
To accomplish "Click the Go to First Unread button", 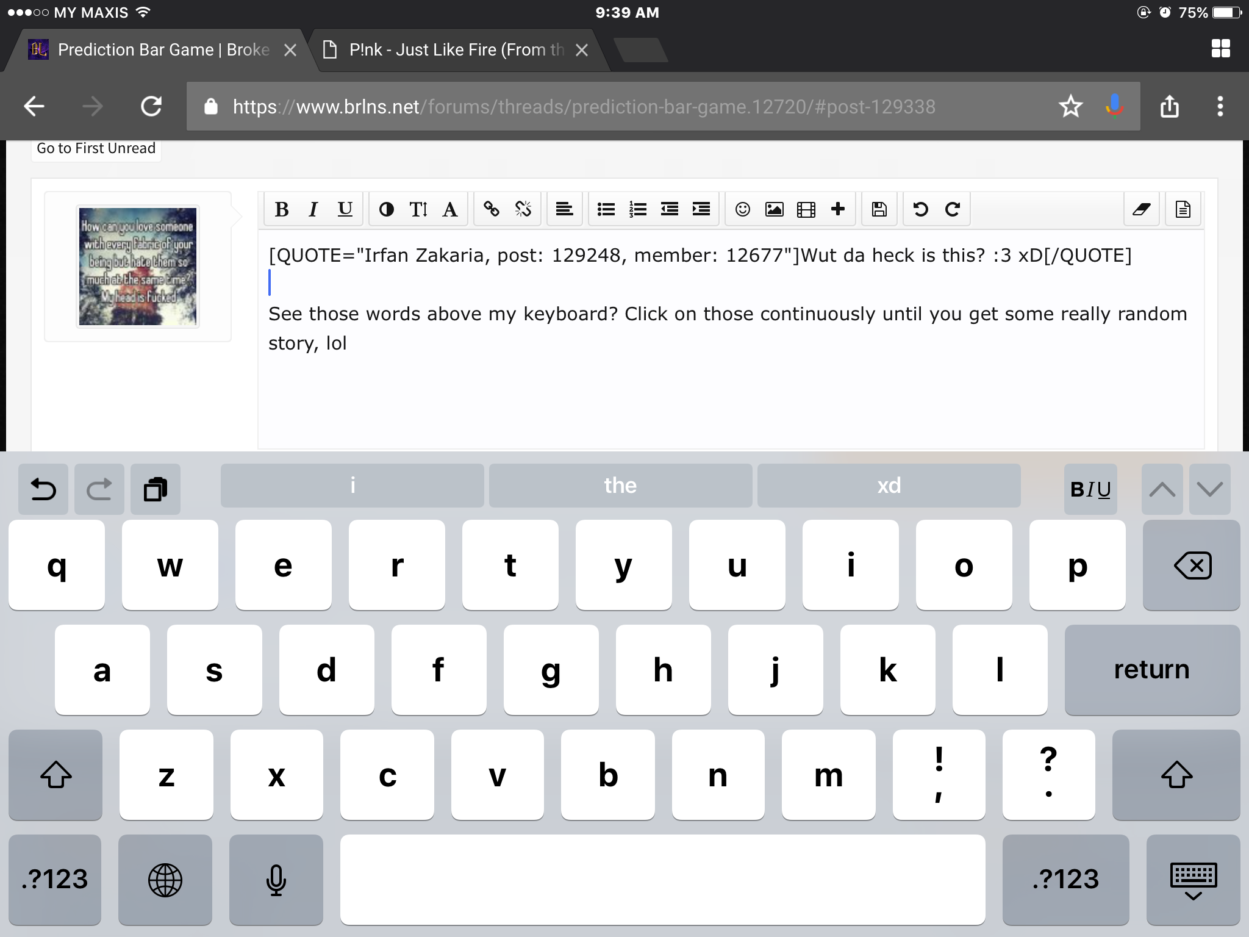I will 96,148.
